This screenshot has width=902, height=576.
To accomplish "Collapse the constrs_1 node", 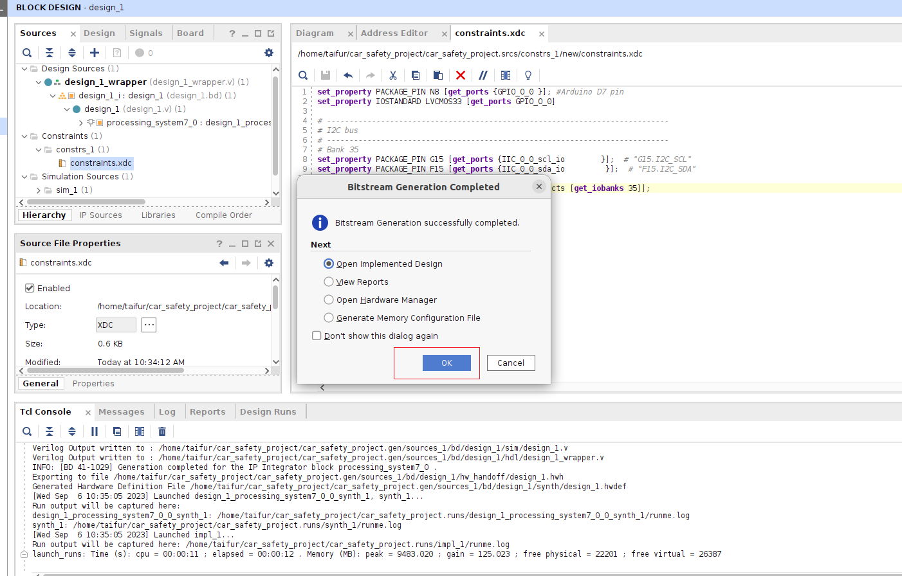I will (x=39, y=150).
